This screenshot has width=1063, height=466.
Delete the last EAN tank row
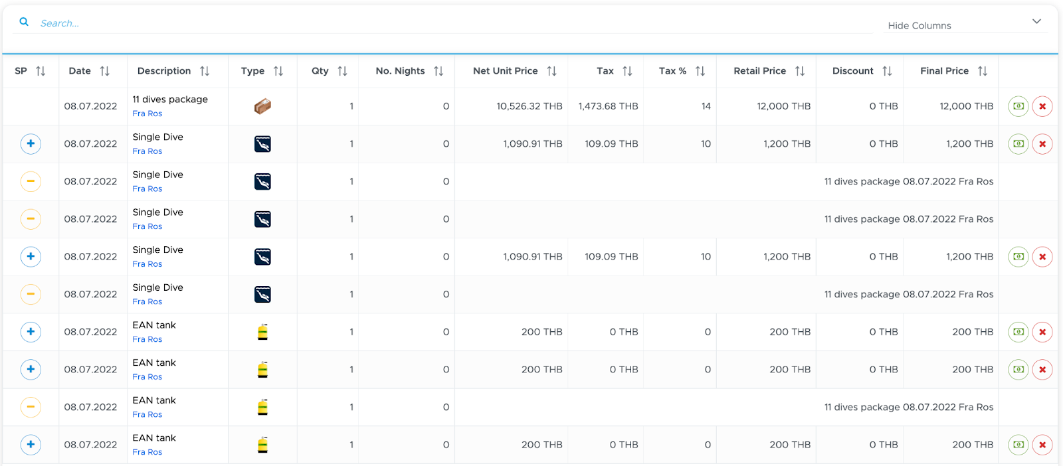tap(1042, 445)
